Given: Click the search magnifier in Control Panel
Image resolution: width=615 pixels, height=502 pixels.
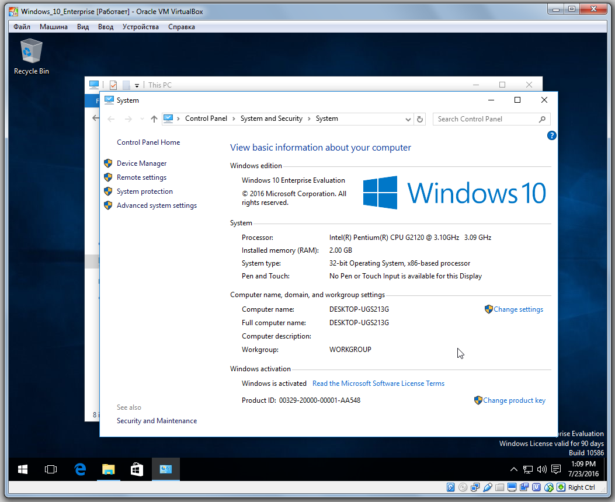Looking at the screenshot, I should coord(542,119).
